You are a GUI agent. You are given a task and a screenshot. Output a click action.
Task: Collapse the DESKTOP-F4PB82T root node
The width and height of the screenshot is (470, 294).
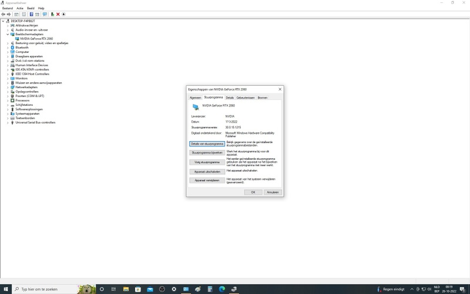tap(3, 21)
